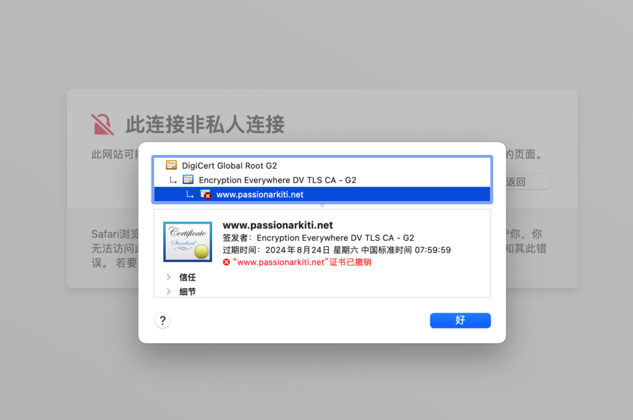Click the revoked certificate icon with red X
The image size is (633, 420).
(205, 195)
